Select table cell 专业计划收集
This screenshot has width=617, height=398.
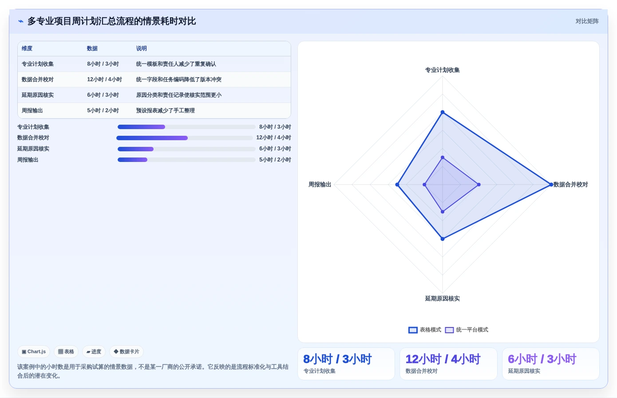[38, 64]
